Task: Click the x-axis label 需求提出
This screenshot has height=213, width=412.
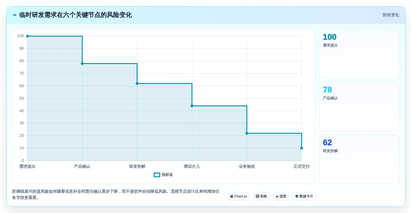Action: pos(28,166)
